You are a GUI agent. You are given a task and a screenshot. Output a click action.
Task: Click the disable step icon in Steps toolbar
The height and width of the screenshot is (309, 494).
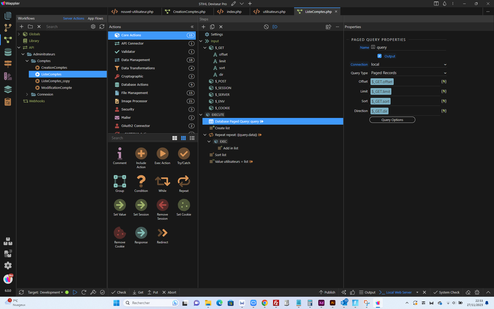[266, 27]
